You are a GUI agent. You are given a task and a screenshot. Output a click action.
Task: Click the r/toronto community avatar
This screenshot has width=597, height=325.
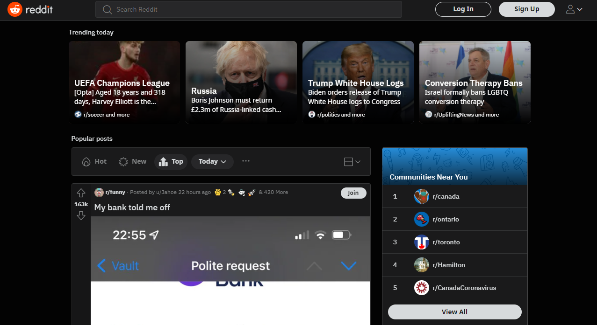pos(422,242)
